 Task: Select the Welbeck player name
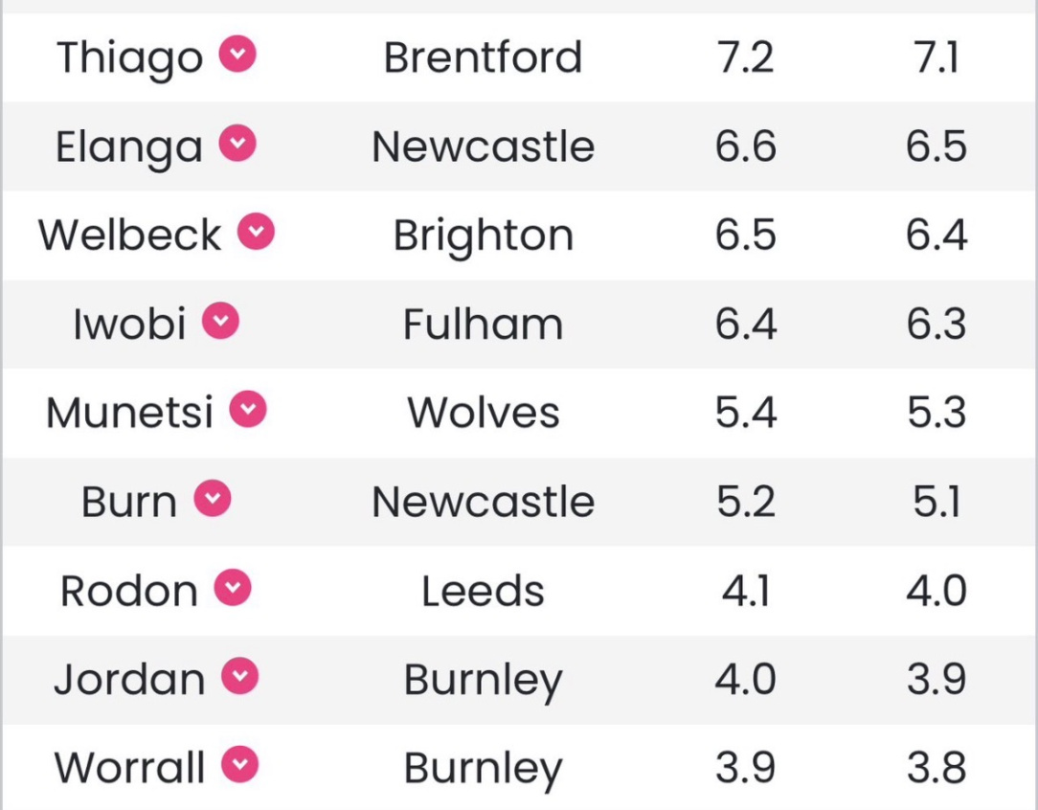pyautogui.click(x=130, y=236)
